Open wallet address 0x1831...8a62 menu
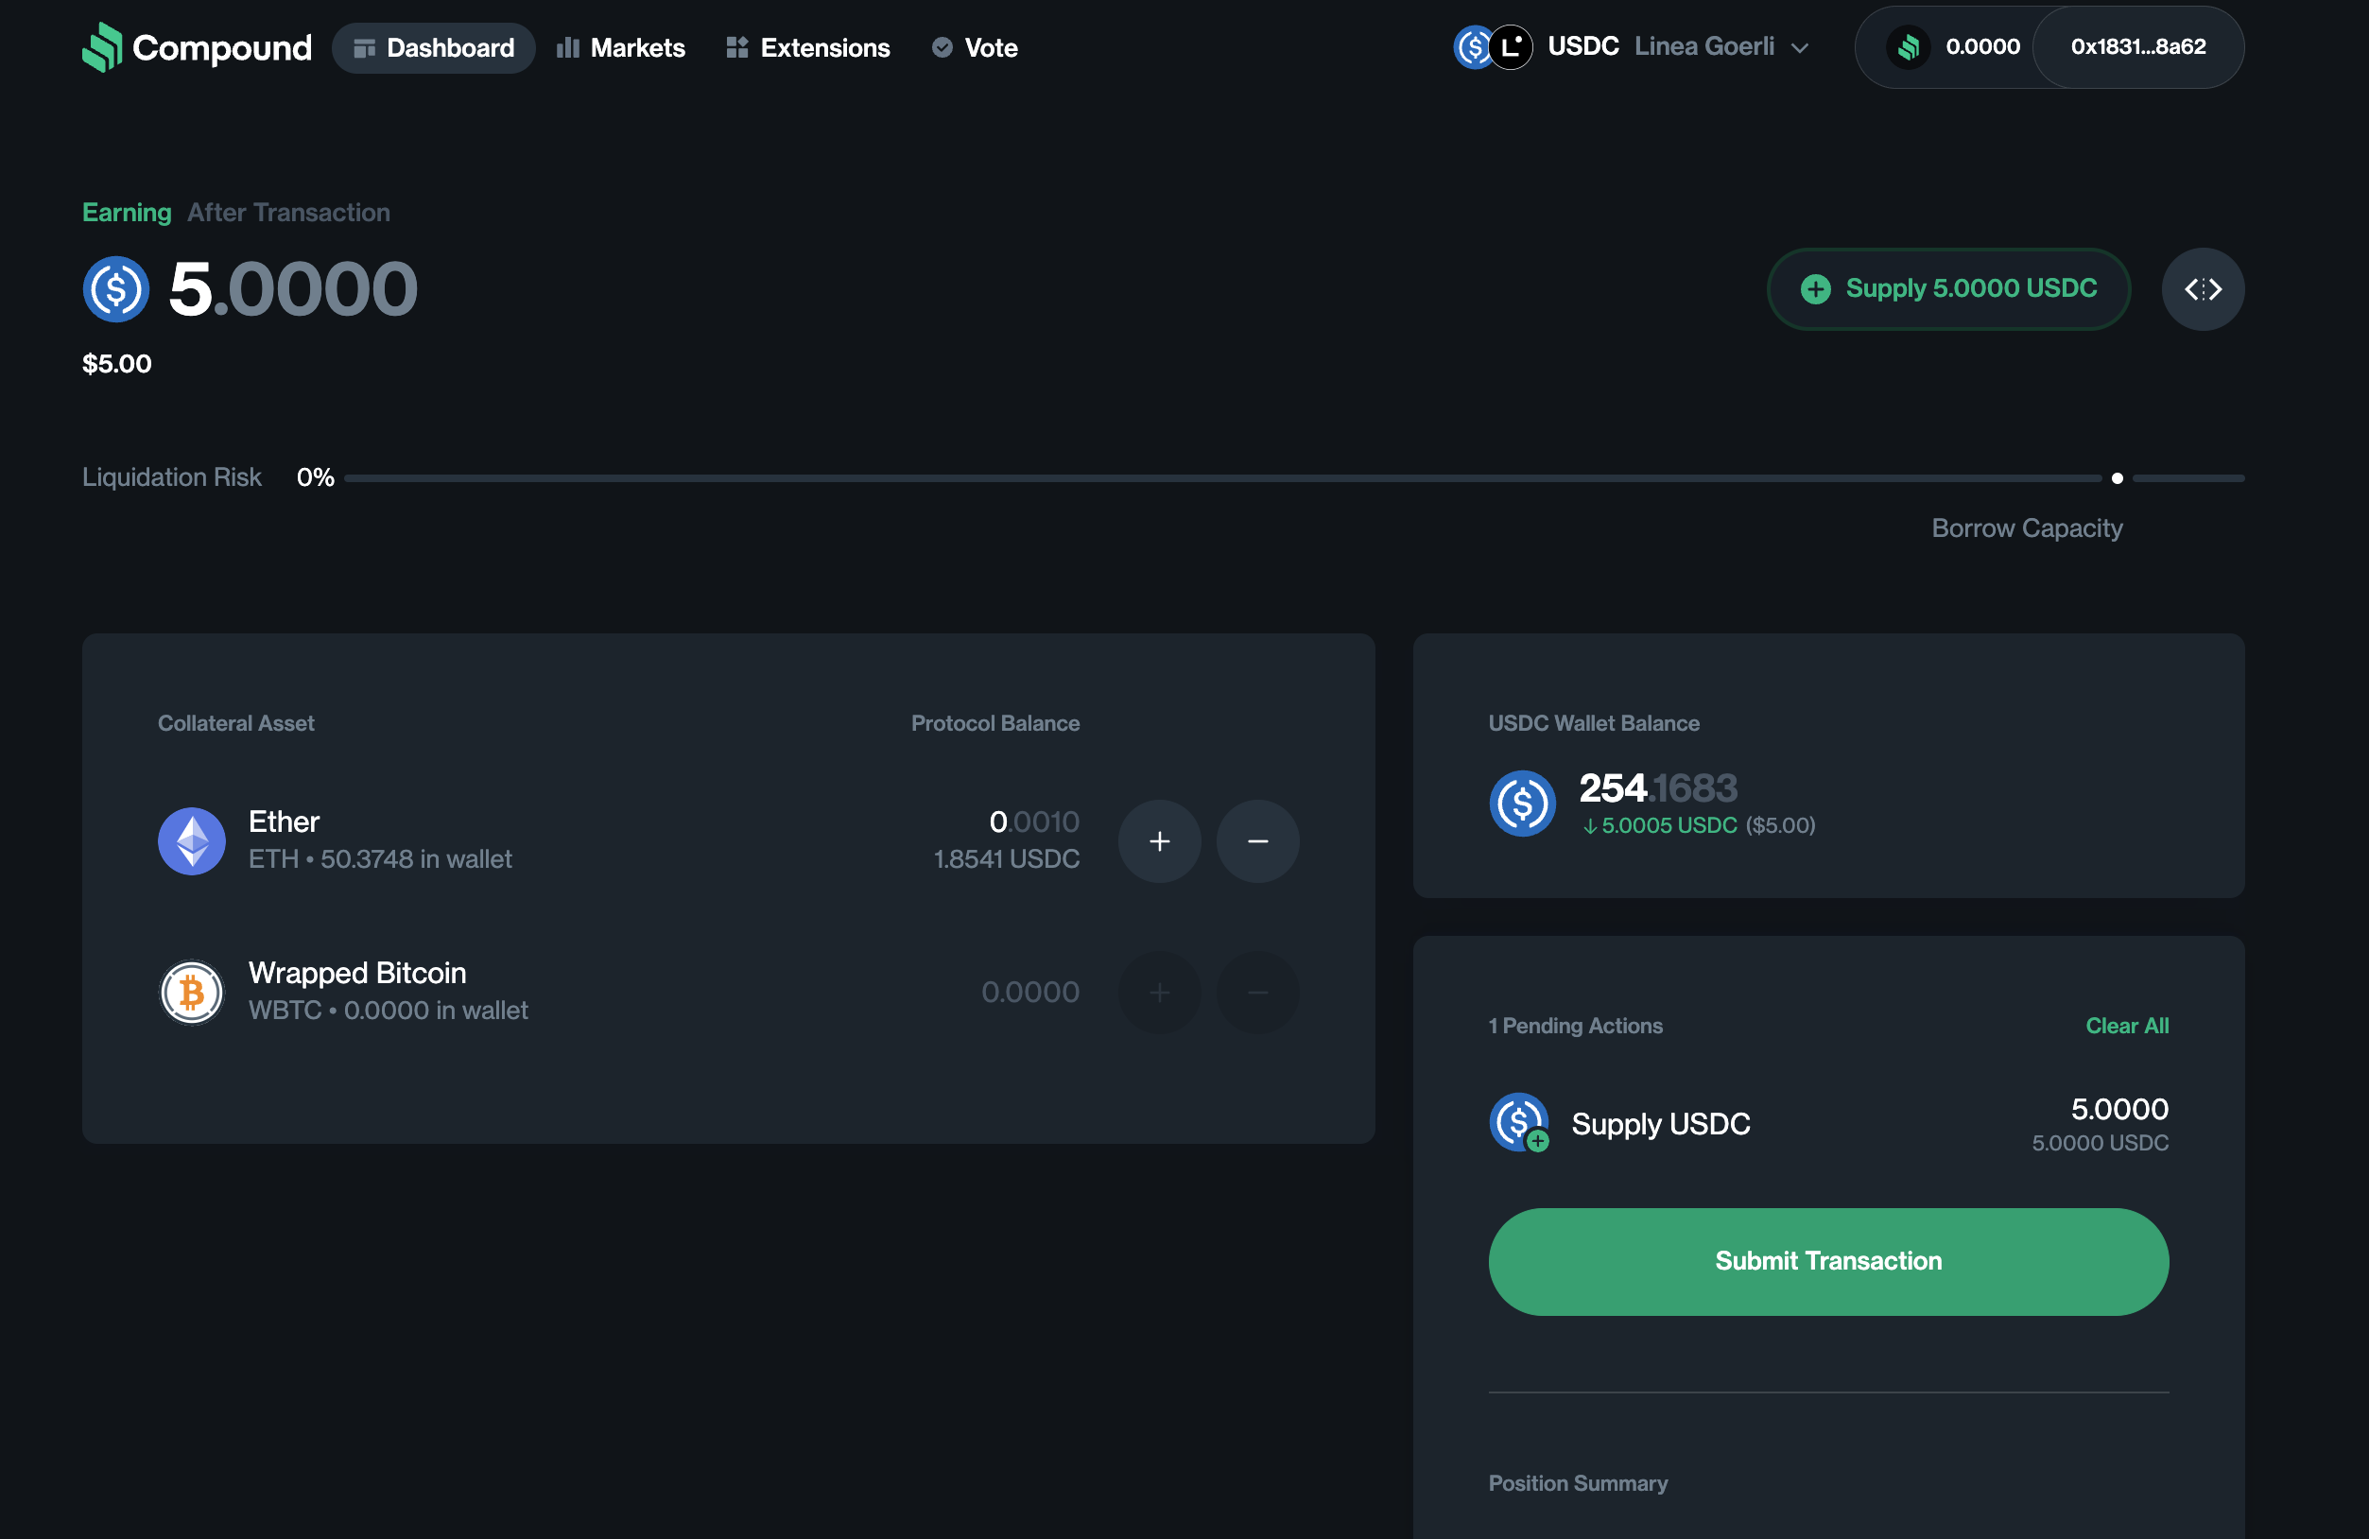 2137,46
